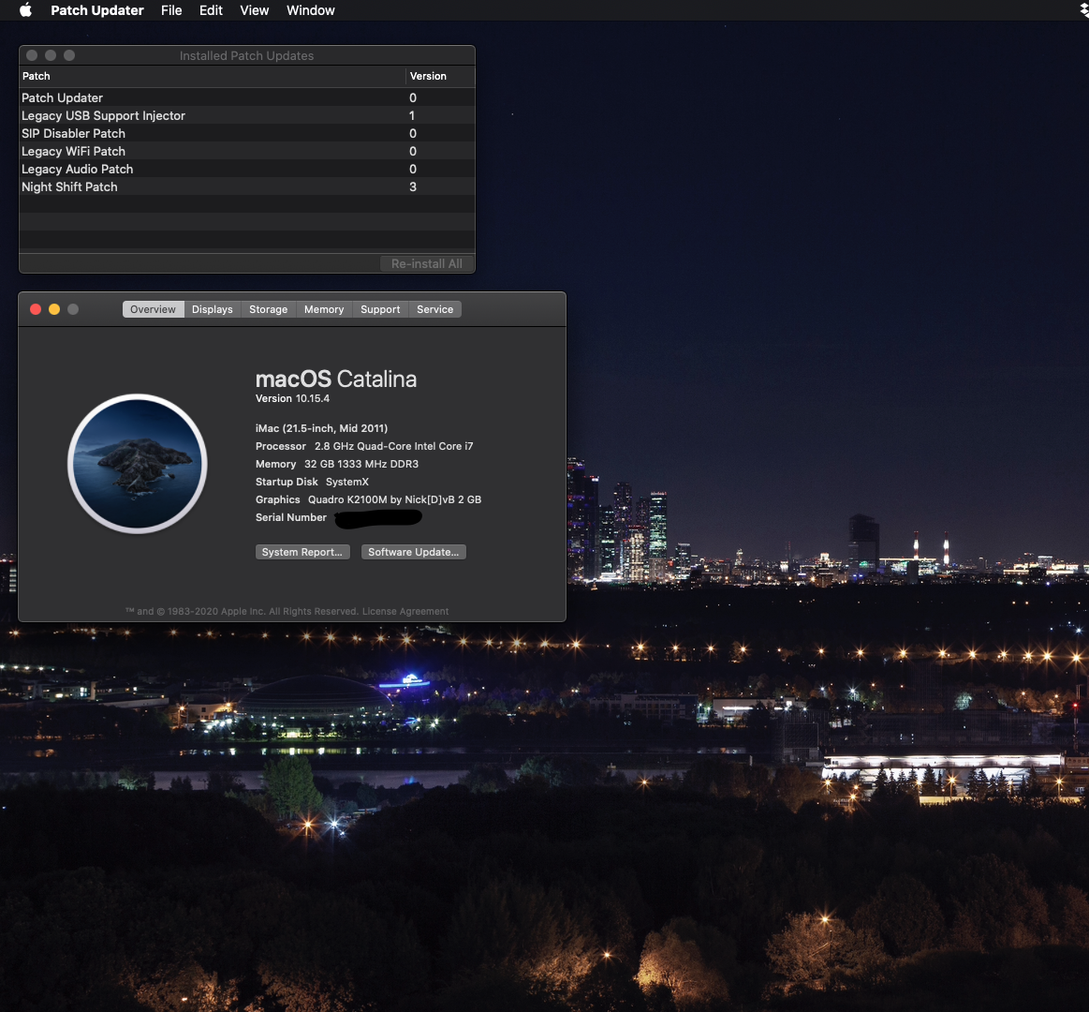This screenshot has width=1089, height=1012.
Task: Minimize the About This Mac window
Action: tap(54, 309)
